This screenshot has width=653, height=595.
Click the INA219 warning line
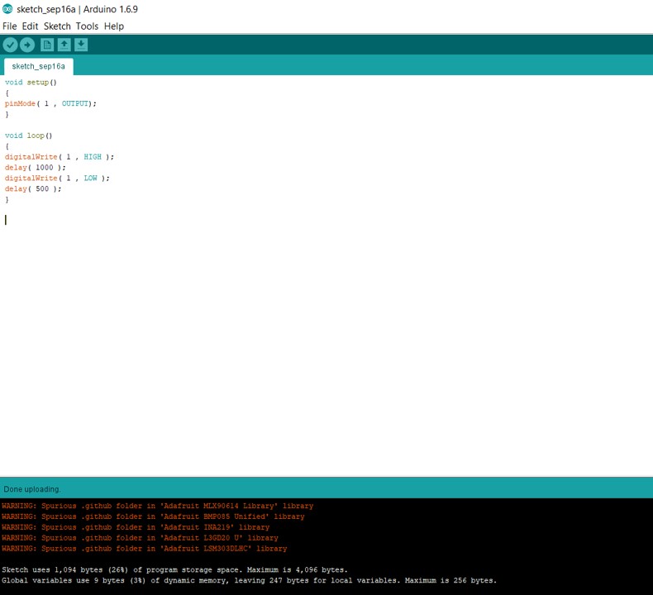click(136, 527)
